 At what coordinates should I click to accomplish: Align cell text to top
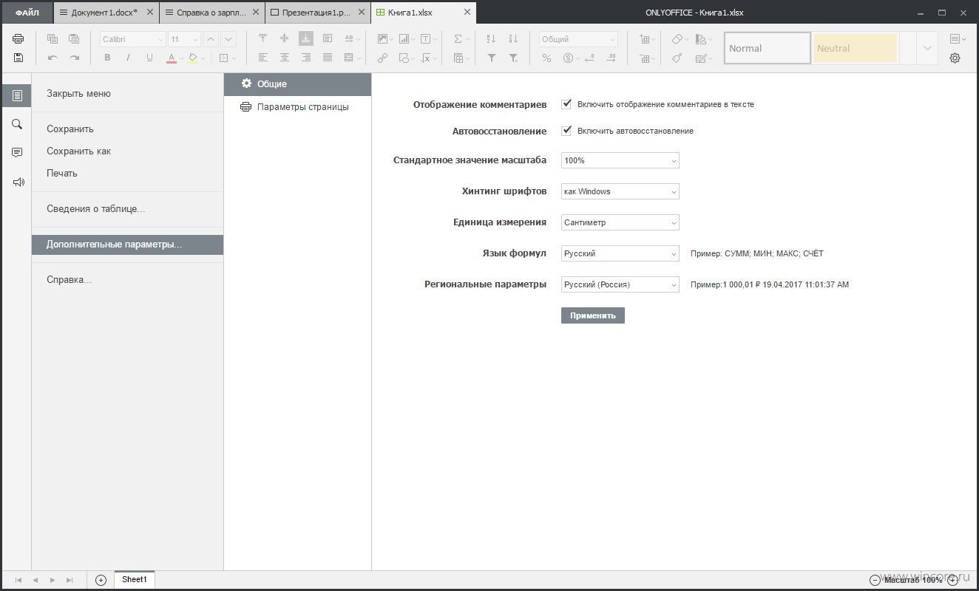(x=263, y=39)
